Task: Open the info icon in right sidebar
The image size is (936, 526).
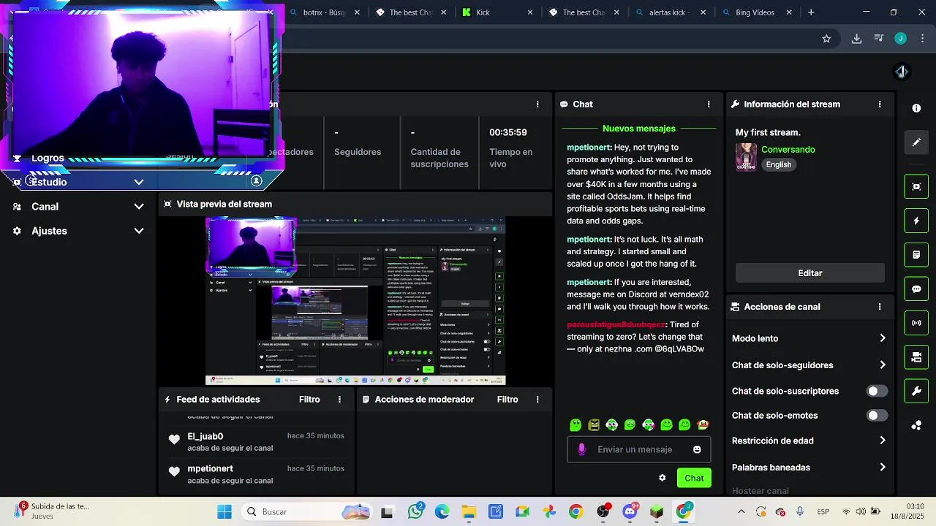Action: click(x=916, y=108)
